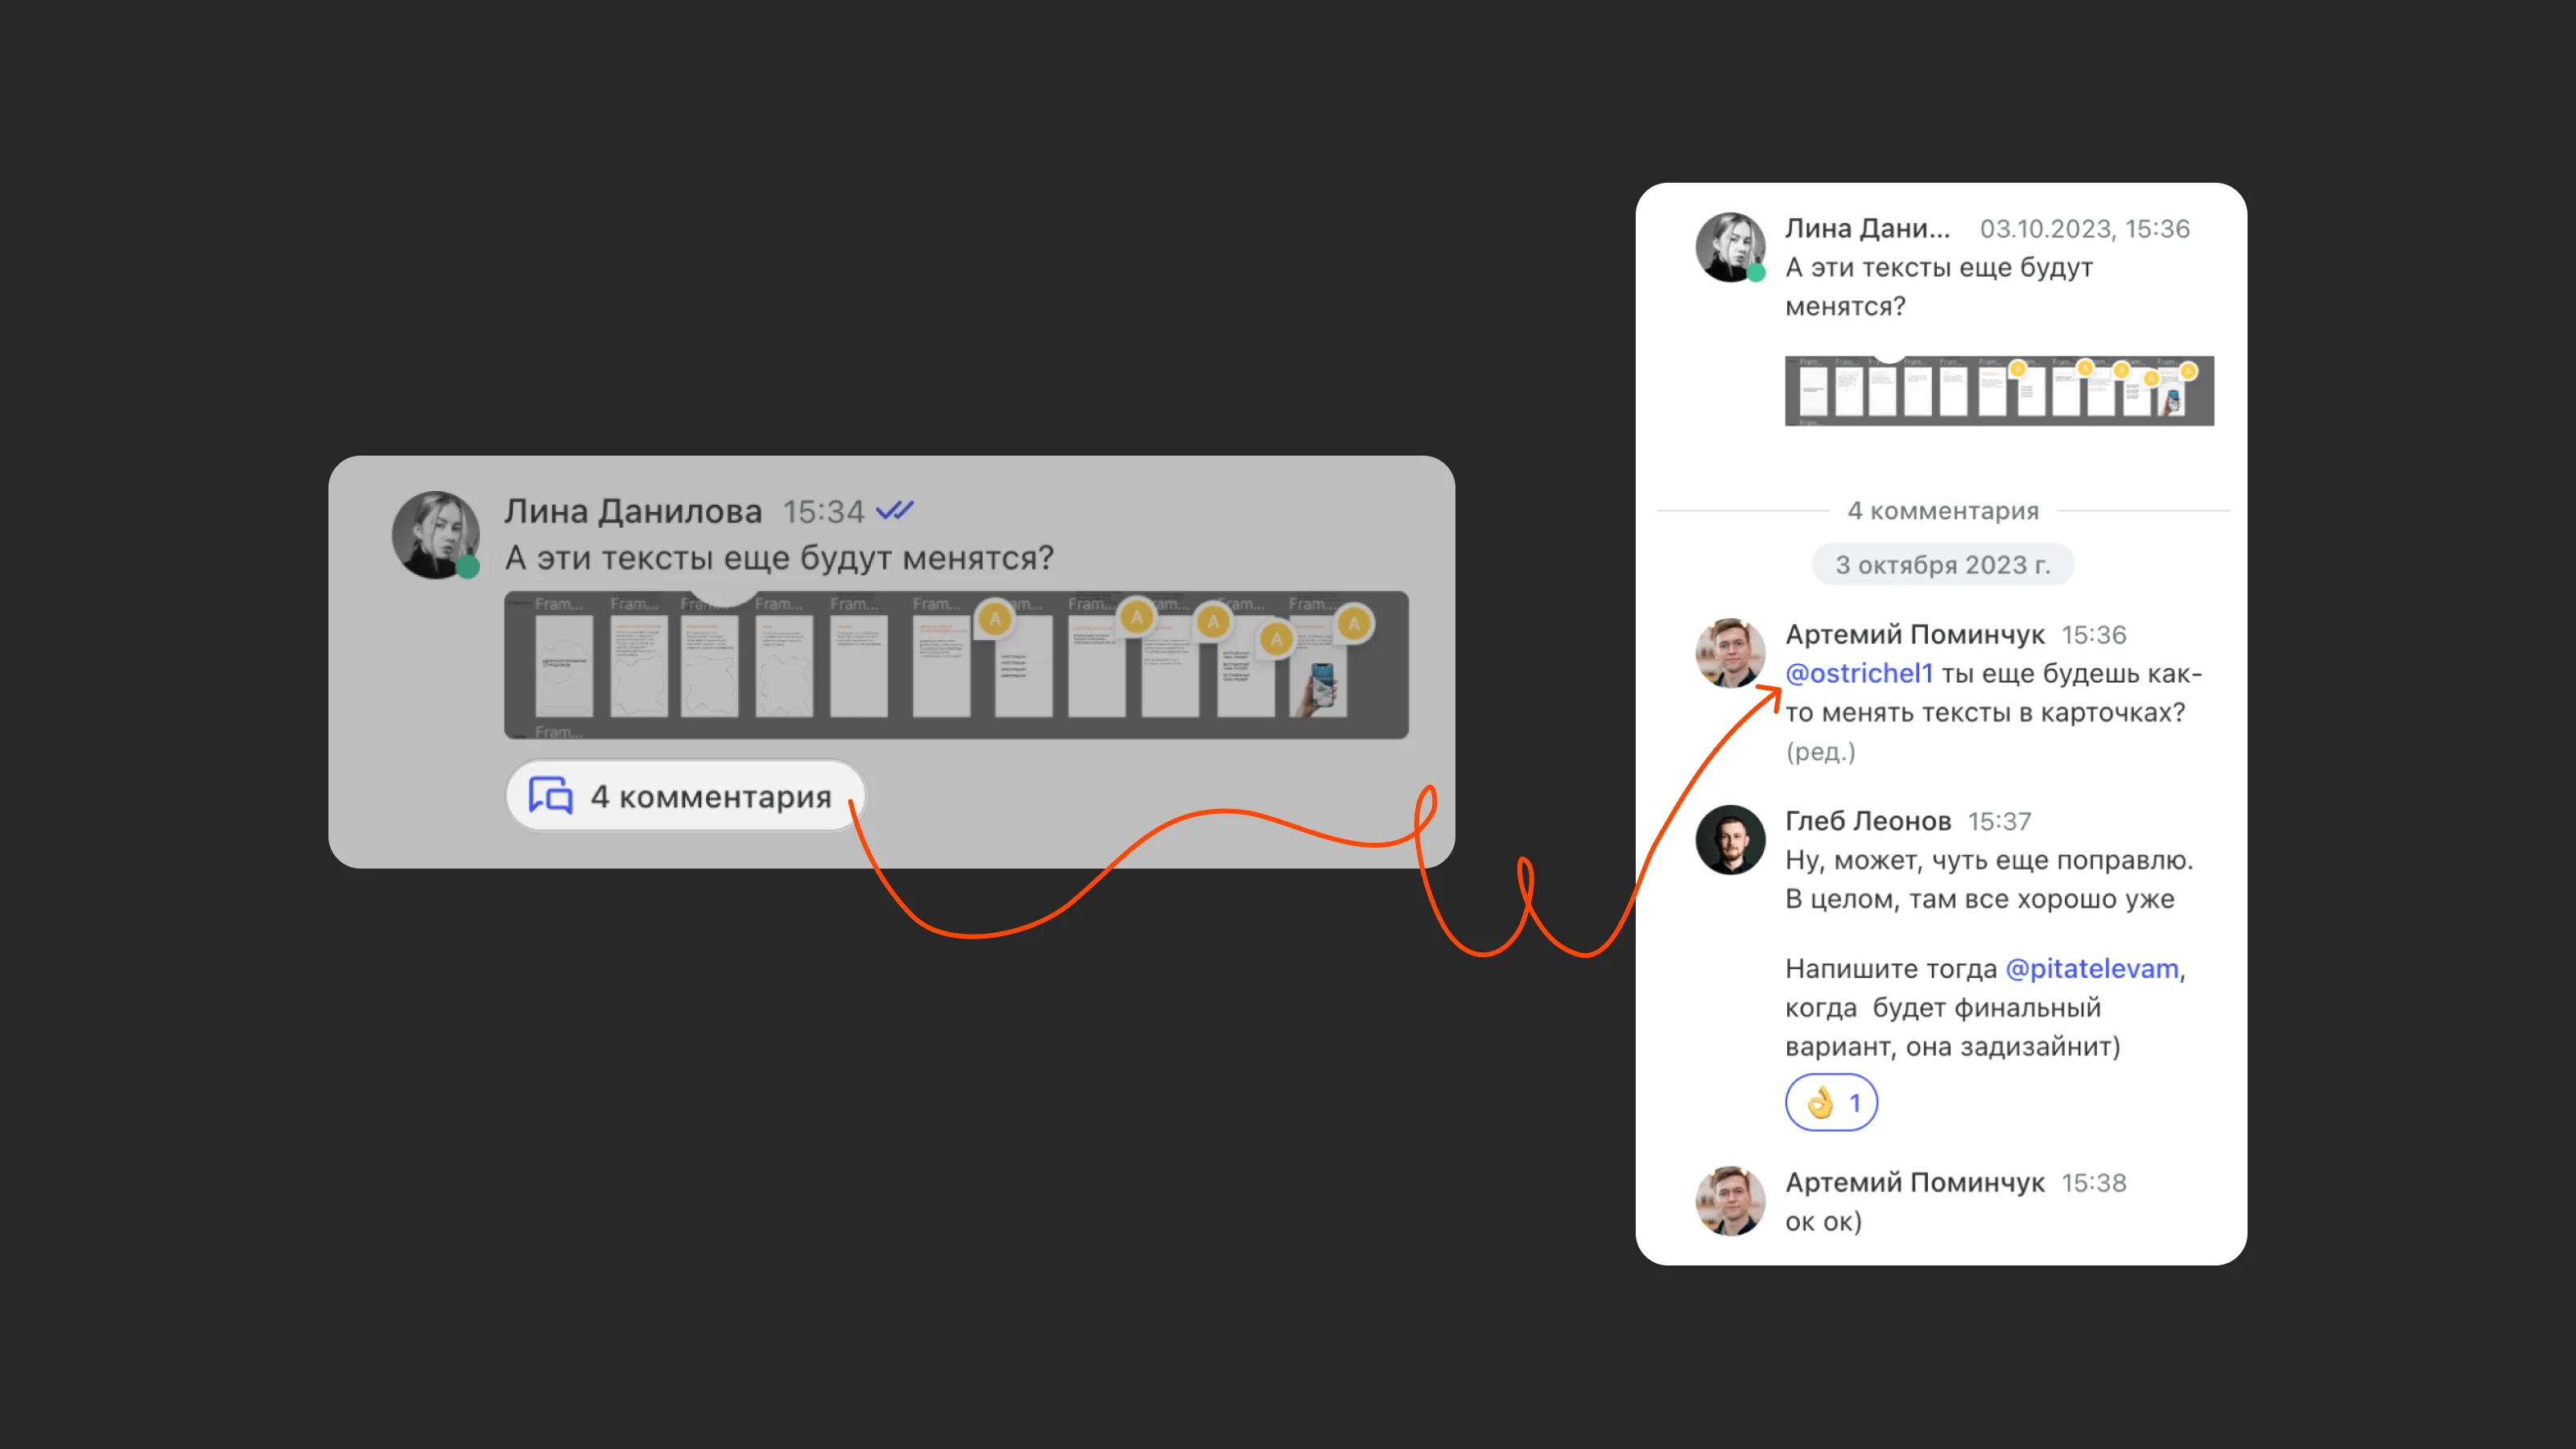Click the double-check read receipt icon
2576x1449 pixels.
coord(895,511)
